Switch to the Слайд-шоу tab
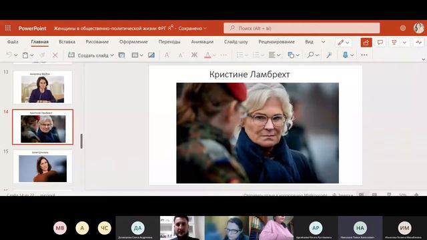 tap(236, 42)
